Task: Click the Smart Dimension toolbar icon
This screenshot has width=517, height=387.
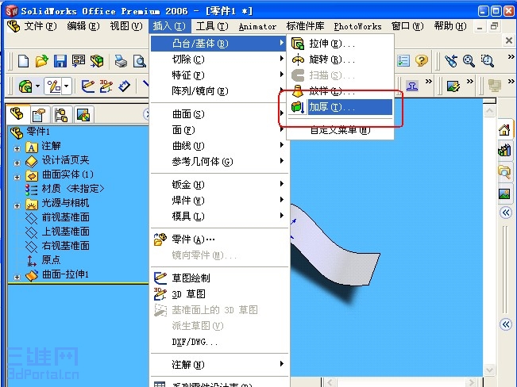Action: [x=125, y=86]
